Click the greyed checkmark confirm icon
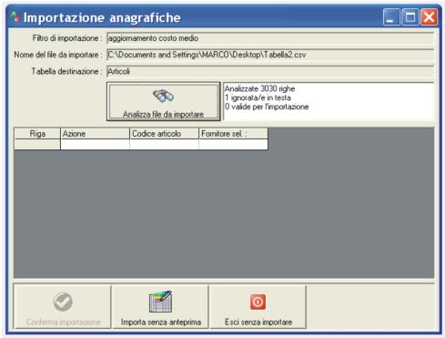 pos(63,302)
